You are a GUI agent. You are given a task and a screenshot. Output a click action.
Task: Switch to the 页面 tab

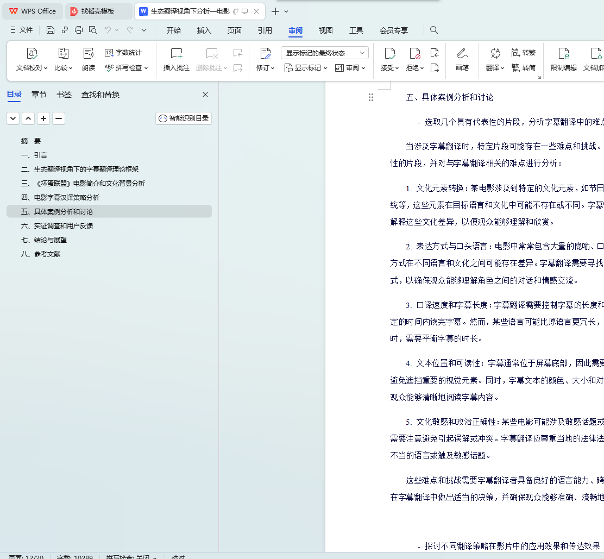click(x=234, y=30)
